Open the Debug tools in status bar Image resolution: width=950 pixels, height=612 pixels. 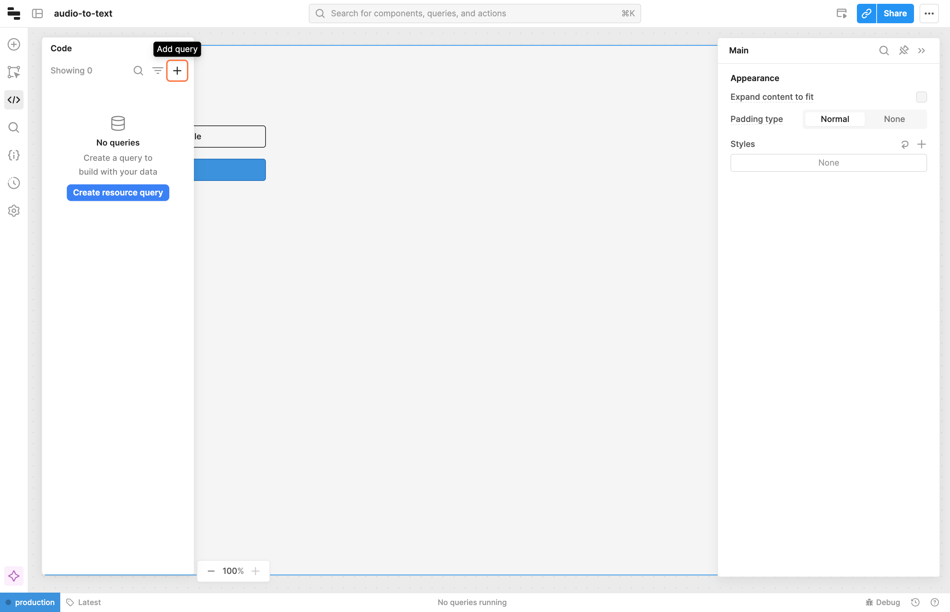[x=882, y=602]
